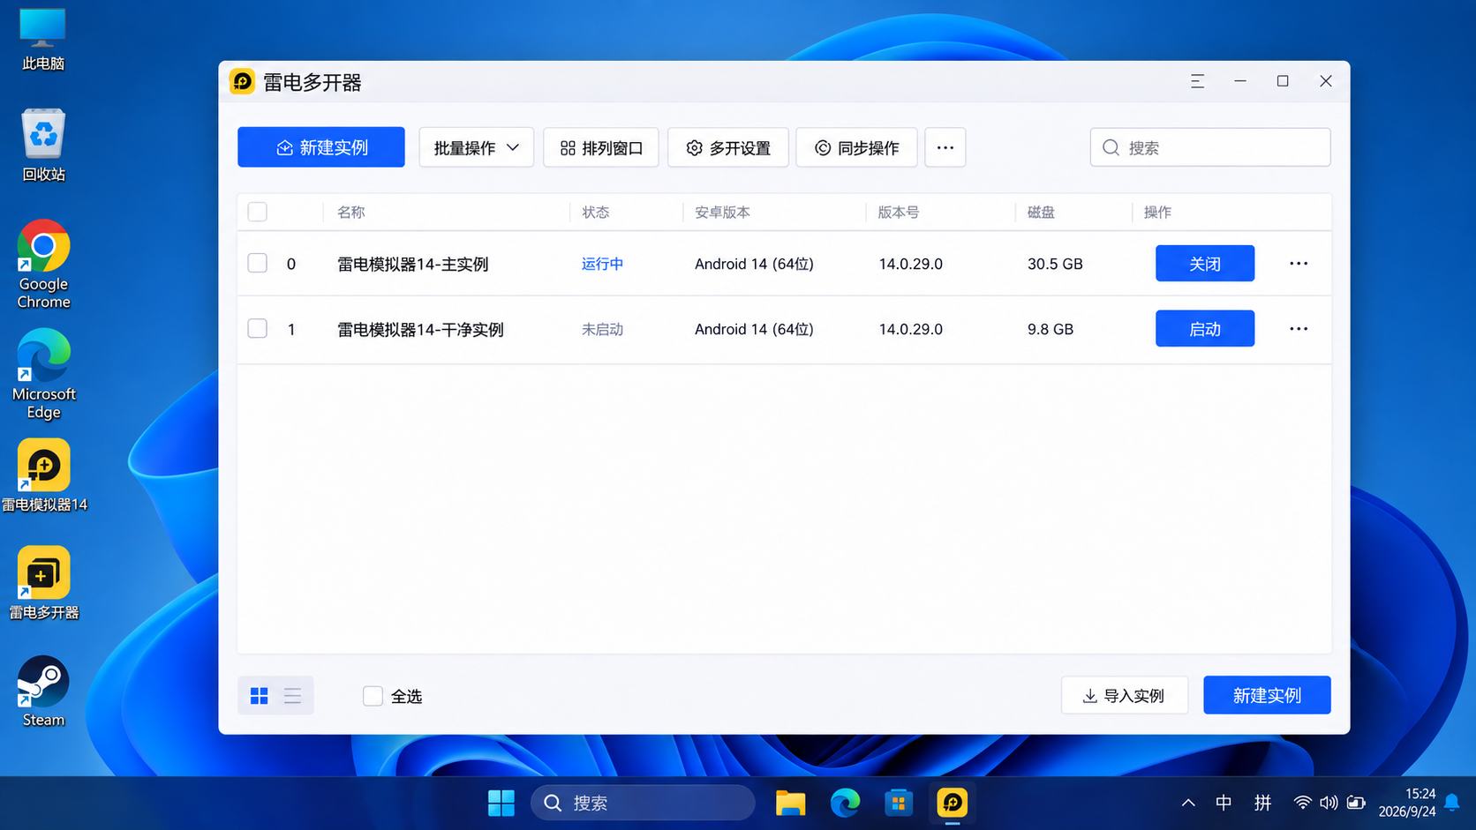Open the title bar menu icon

(x=1197, y=81)
